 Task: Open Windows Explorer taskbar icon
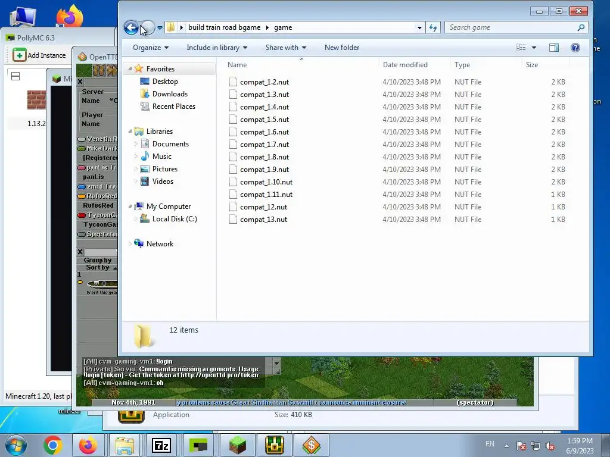(x=125, y=445)
